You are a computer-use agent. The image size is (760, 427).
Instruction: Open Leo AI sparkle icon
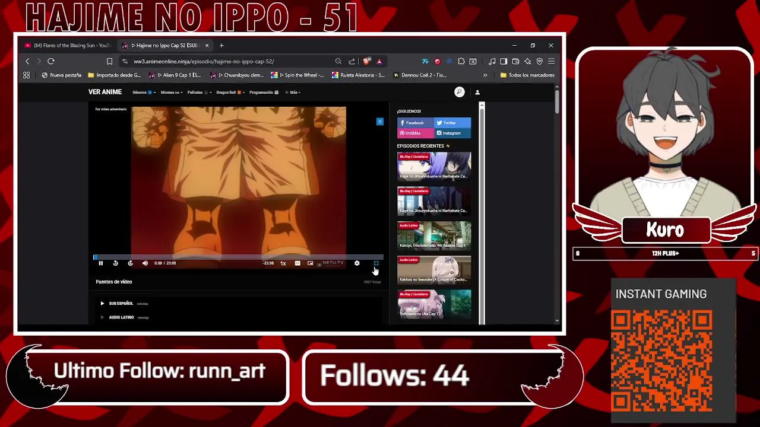click(527, 61)
